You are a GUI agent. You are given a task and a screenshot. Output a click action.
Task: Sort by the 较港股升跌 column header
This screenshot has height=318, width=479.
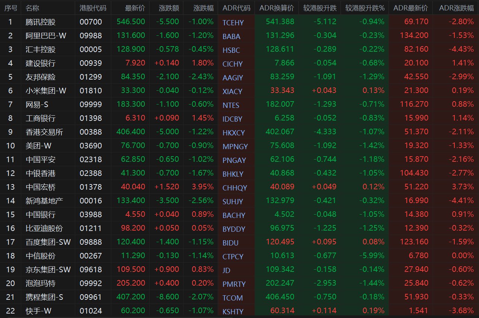click(320, 8)
